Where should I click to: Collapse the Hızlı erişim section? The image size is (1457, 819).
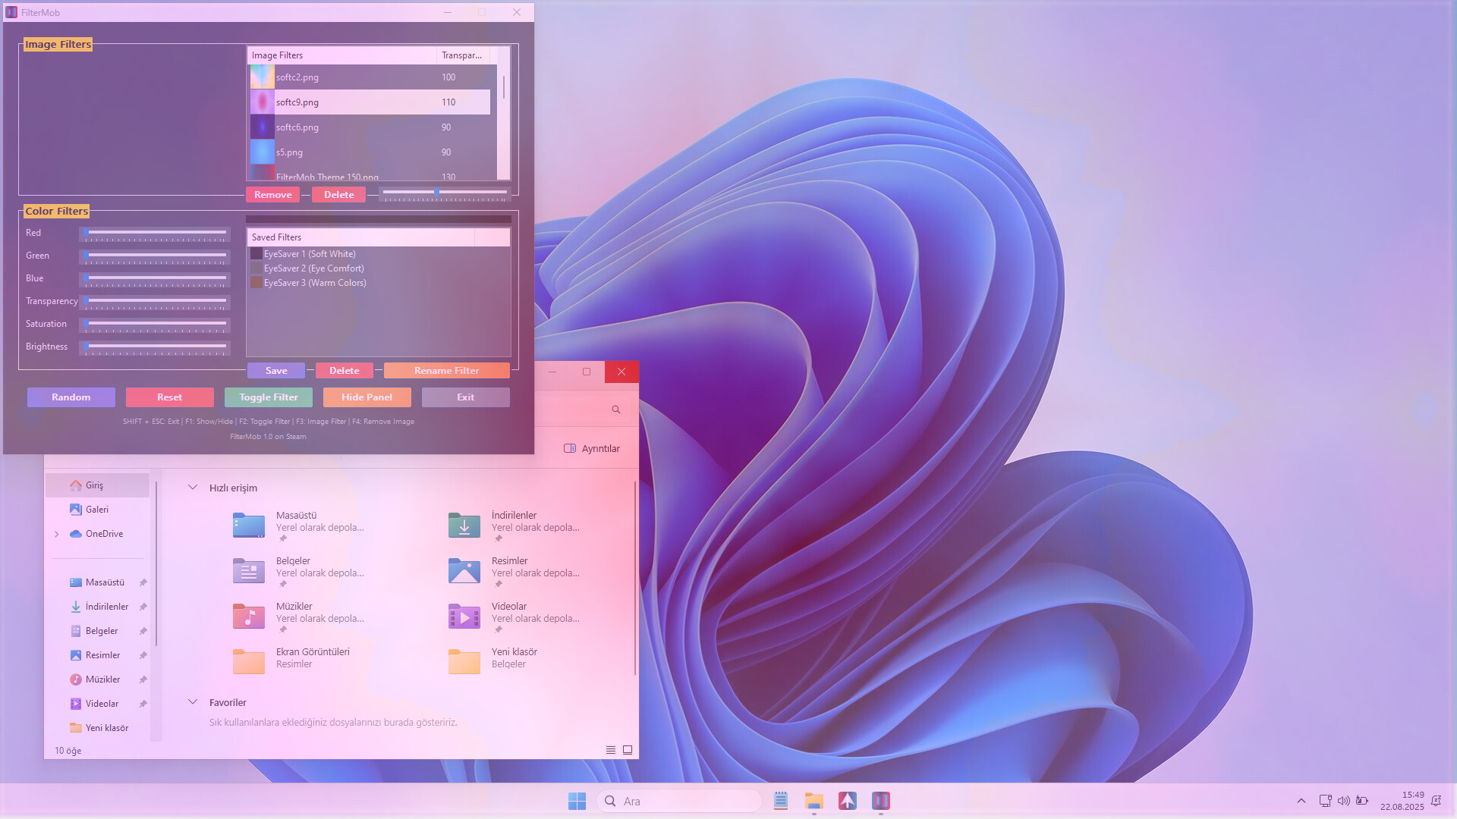[192, 488]
